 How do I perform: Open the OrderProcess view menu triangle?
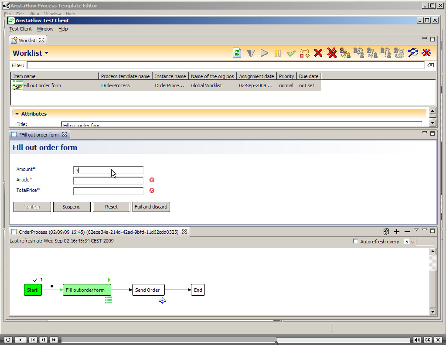pos(416,230)
